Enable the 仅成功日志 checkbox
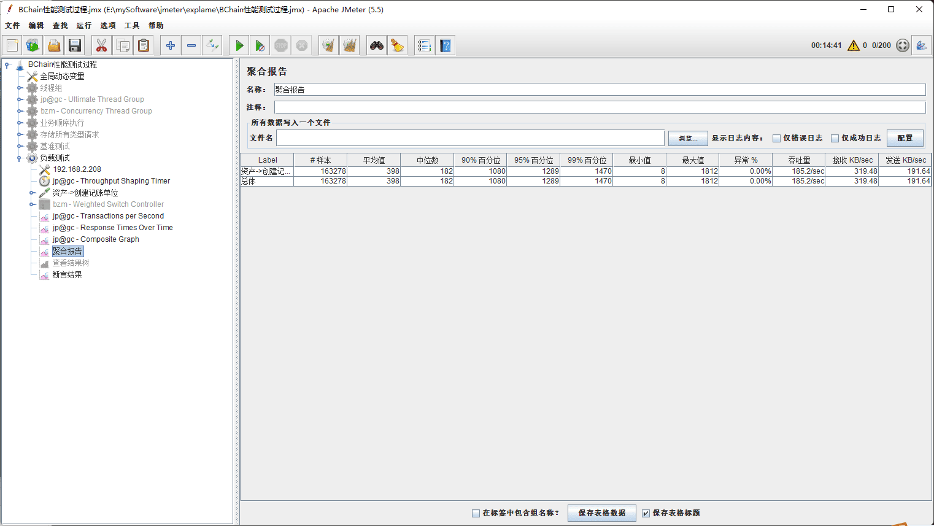The width and height of the screenshot is (934, 526). click(x=835, y=138)
